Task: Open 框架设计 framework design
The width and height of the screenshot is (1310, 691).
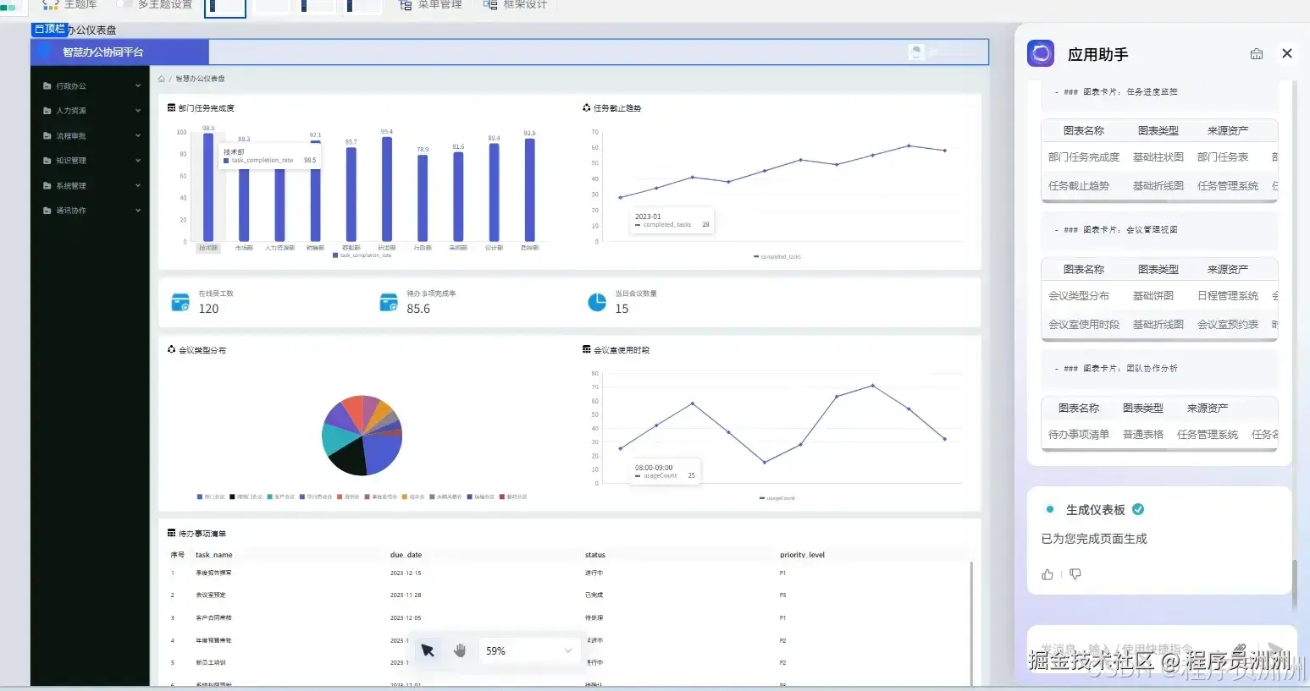Action: [x=515, y=4]
